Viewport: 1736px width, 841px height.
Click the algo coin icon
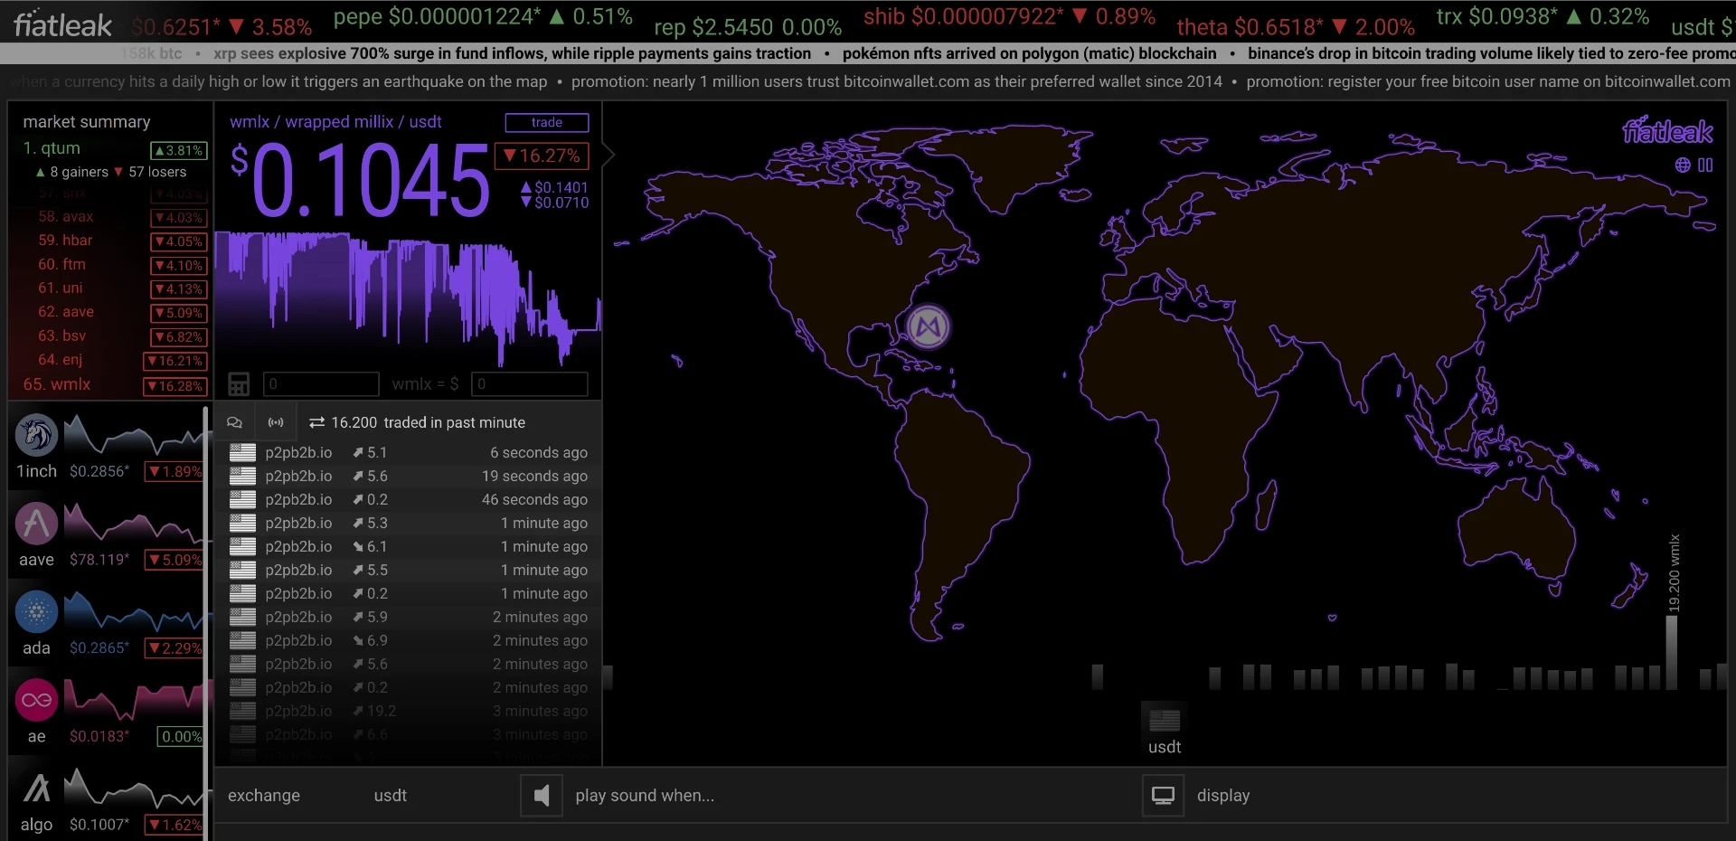36,789
